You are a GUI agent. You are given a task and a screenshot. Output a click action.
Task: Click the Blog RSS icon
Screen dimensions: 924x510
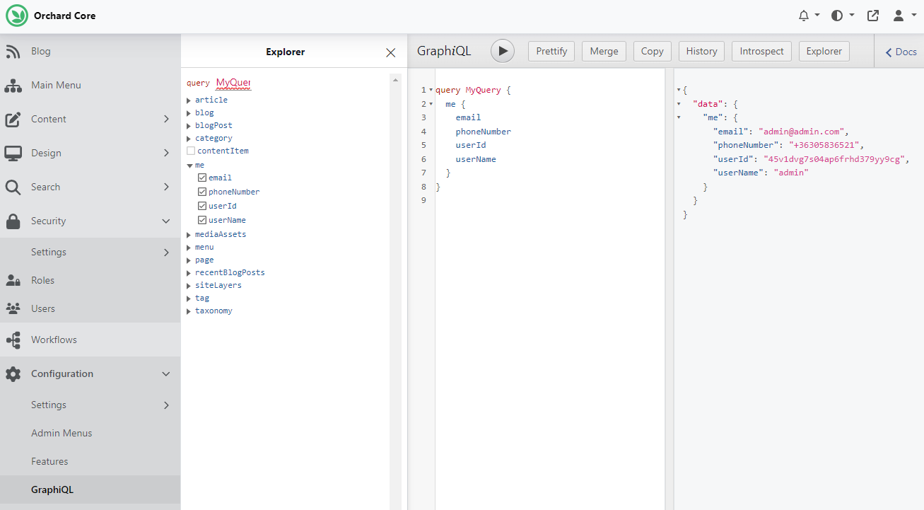click(x=13, y=52)
